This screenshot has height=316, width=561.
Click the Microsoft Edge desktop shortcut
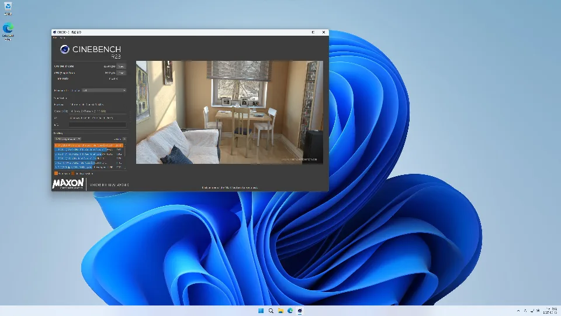coord(8,29)
